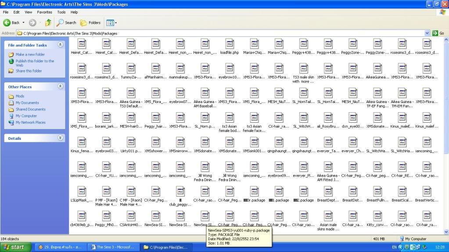Select the Kinus_fema file icon
This screenshot has width=449, height=252.
click(82, 142)
